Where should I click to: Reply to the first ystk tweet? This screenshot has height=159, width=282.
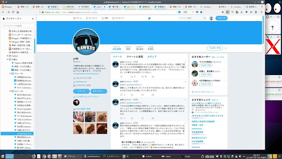(x=121, y=76)
